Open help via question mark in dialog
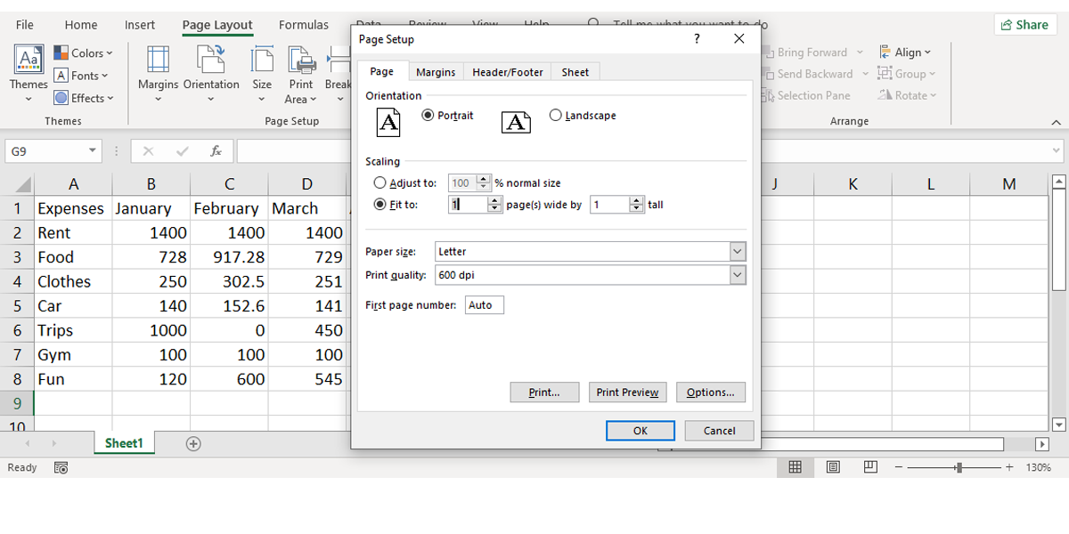The image size is (1069, 534). pos(697,39)
